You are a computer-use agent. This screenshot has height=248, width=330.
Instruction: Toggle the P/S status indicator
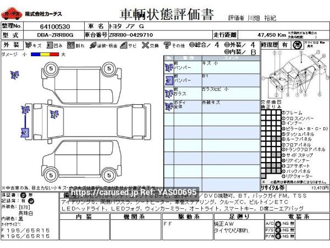pyautogui.click(x=279, y=229)
